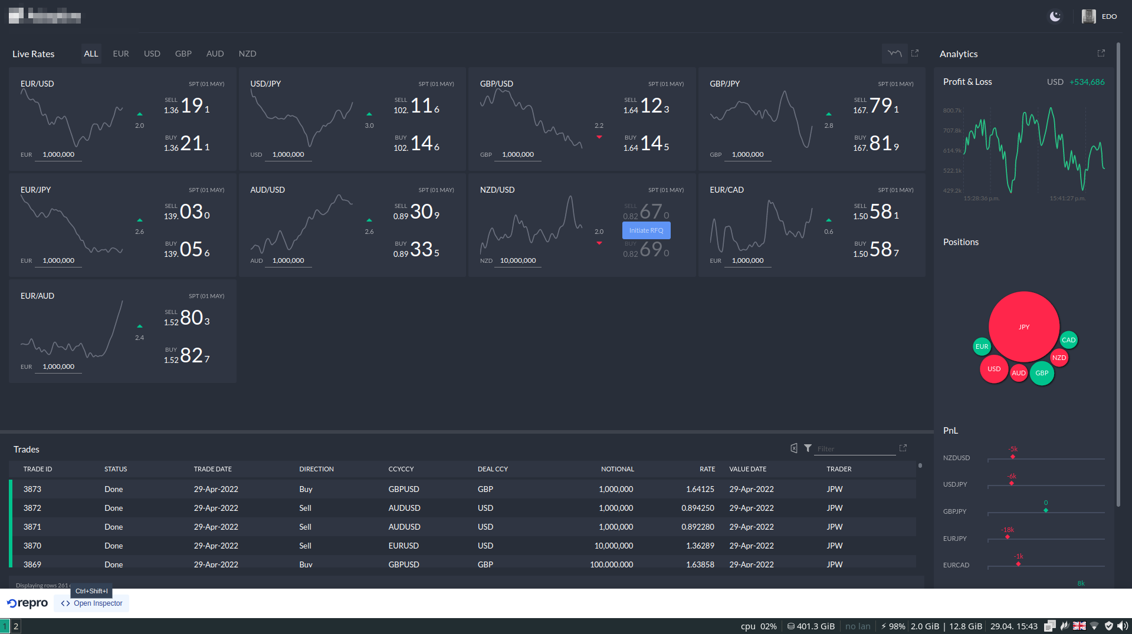
Task: Click the EUR/USD notional amount field
Action: [58, 154]
